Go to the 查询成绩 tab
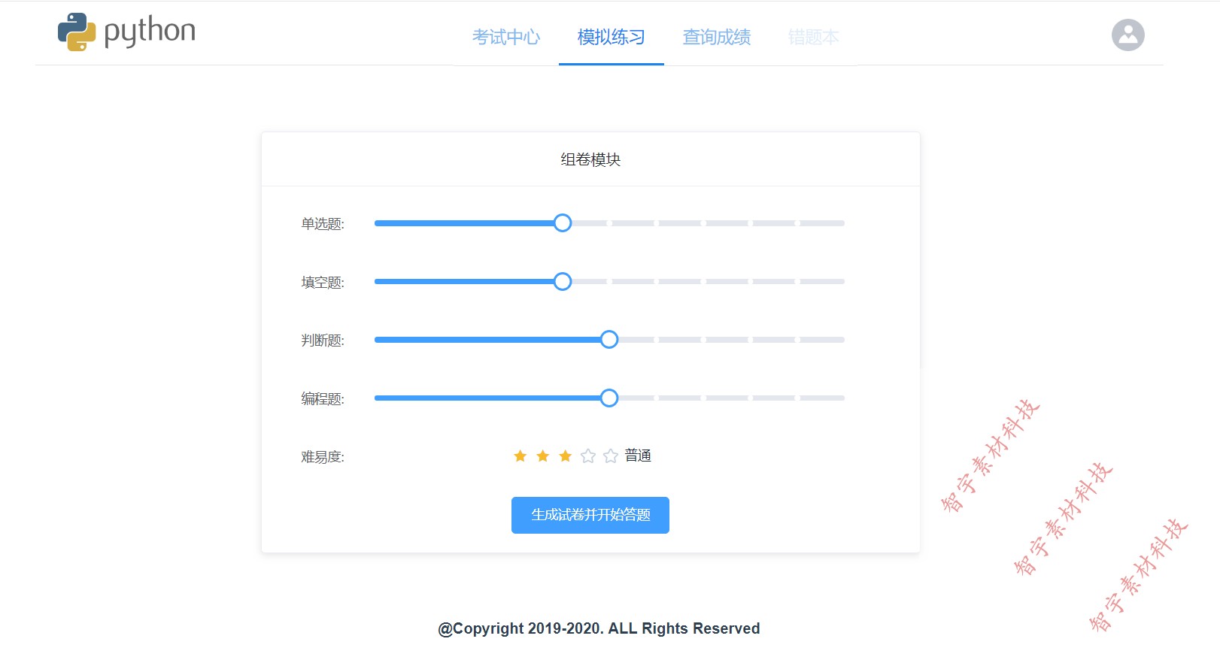Viewport: 1220px width, 669px height. 717,37
